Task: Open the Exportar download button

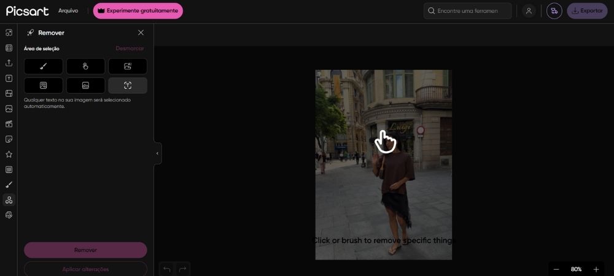Action: tap(587, 11)
